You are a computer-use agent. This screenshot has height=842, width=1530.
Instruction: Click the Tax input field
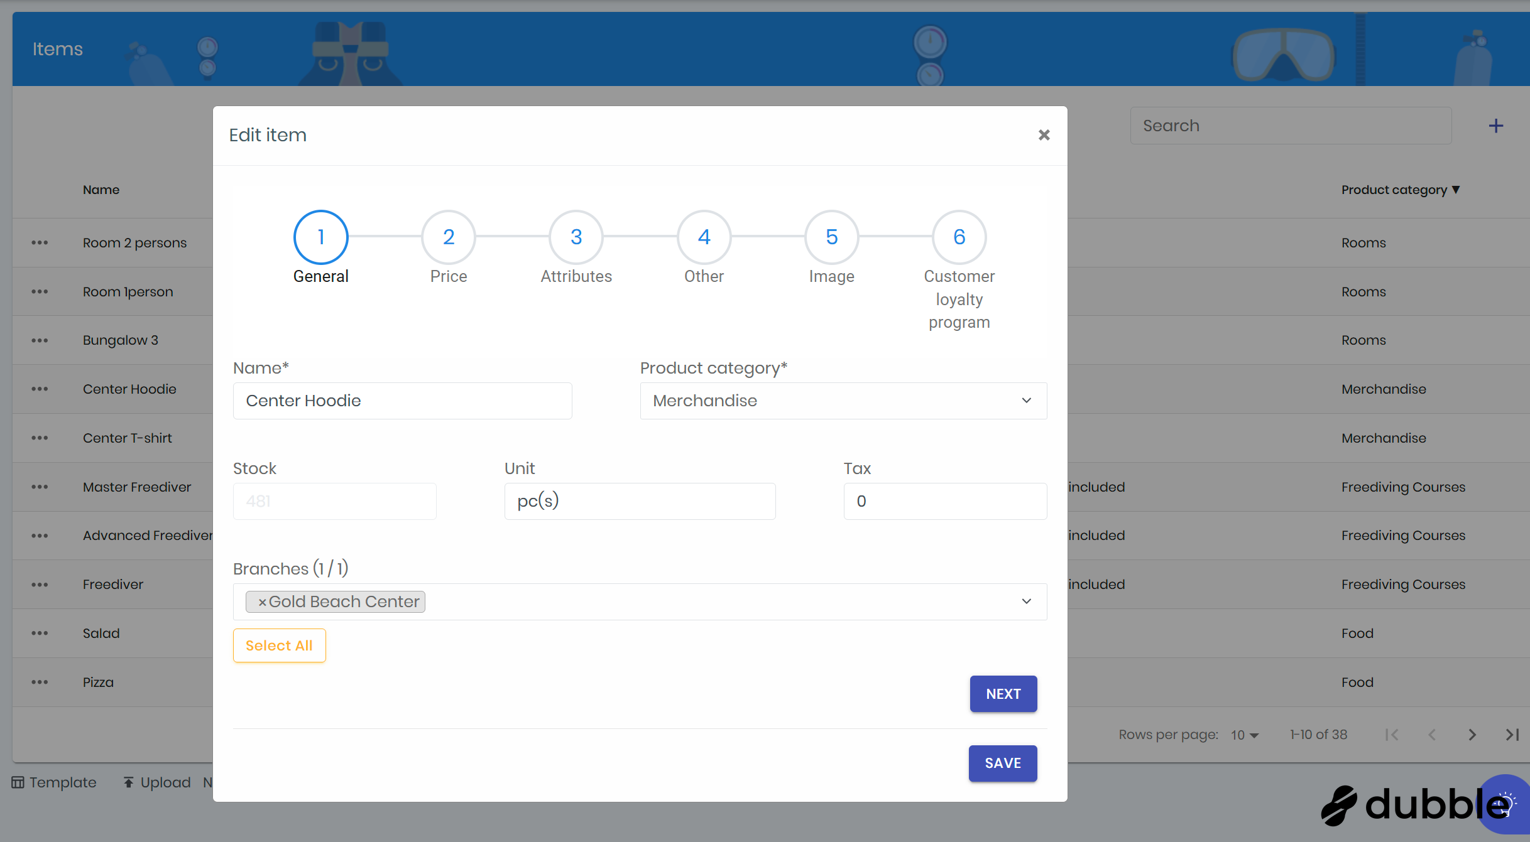point(945,501)
